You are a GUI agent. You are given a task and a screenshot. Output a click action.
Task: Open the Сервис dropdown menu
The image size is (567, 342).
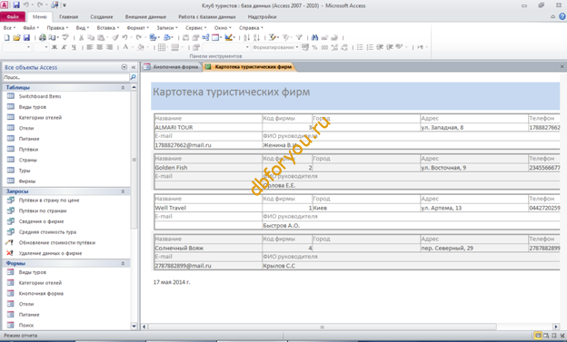195,28
